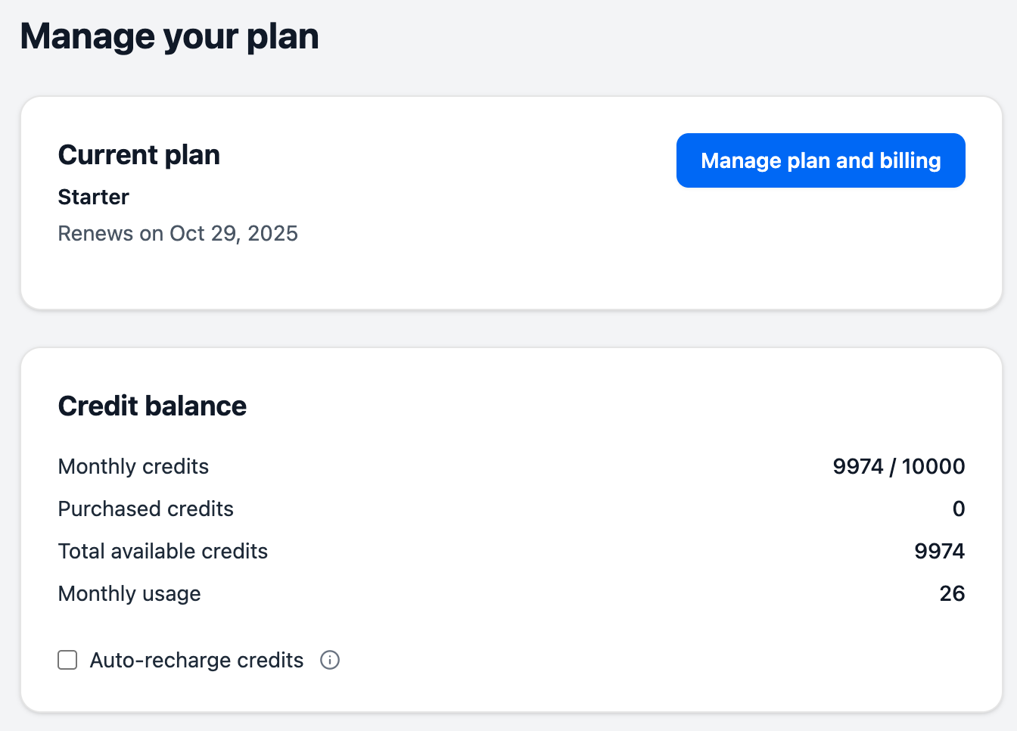Image resolution: width=1017 pixels, height=731 pixels.
Task: Select the Monthly usage label
Action: tap(129, 593)
